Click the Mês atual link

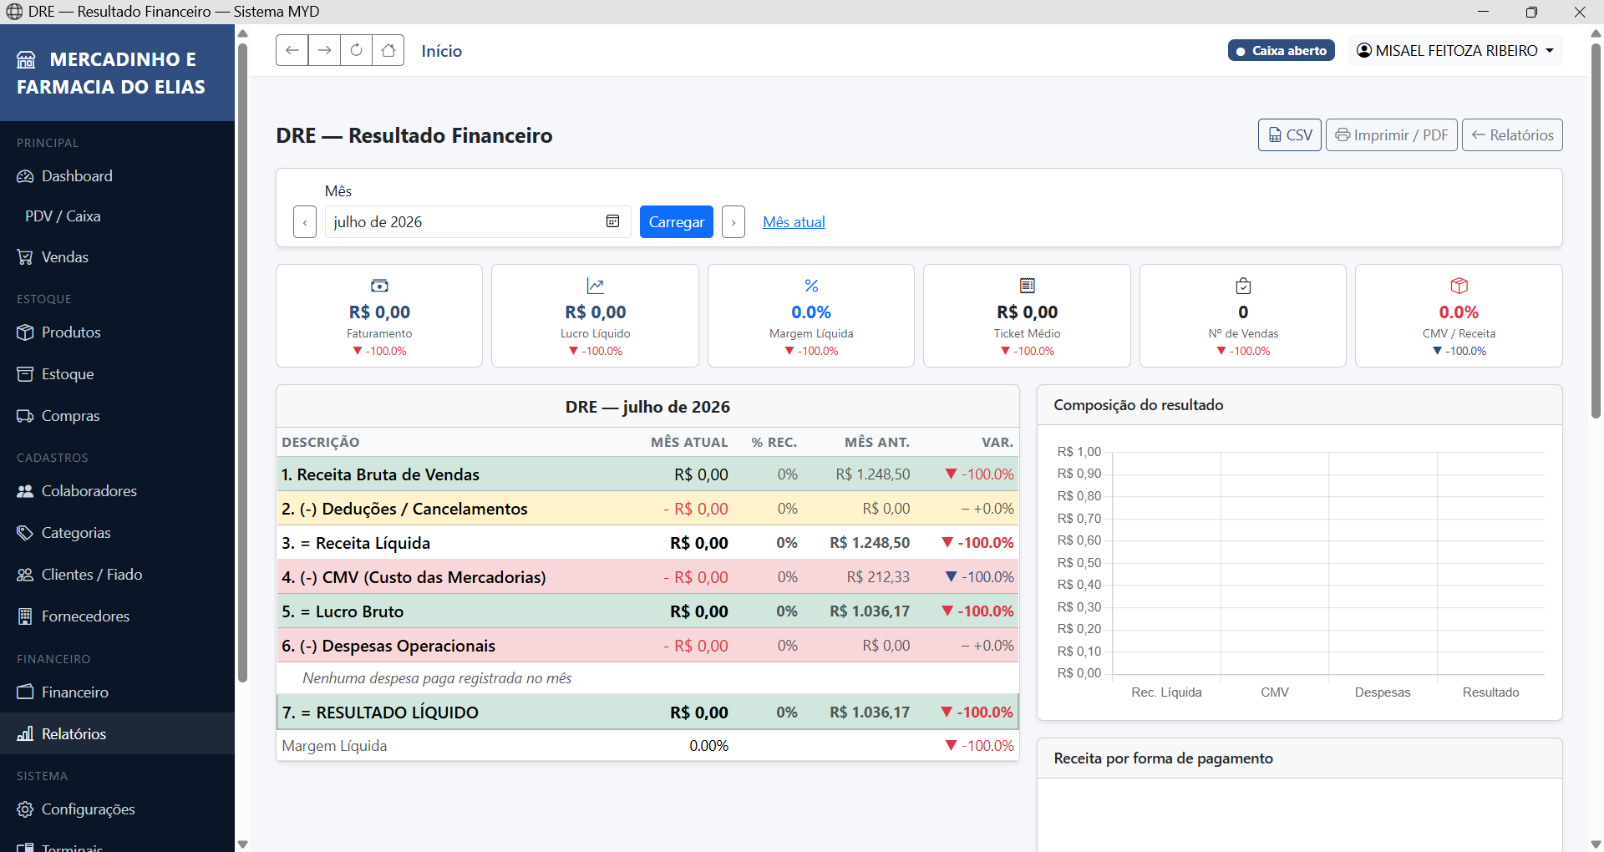(x=794, y=222)
